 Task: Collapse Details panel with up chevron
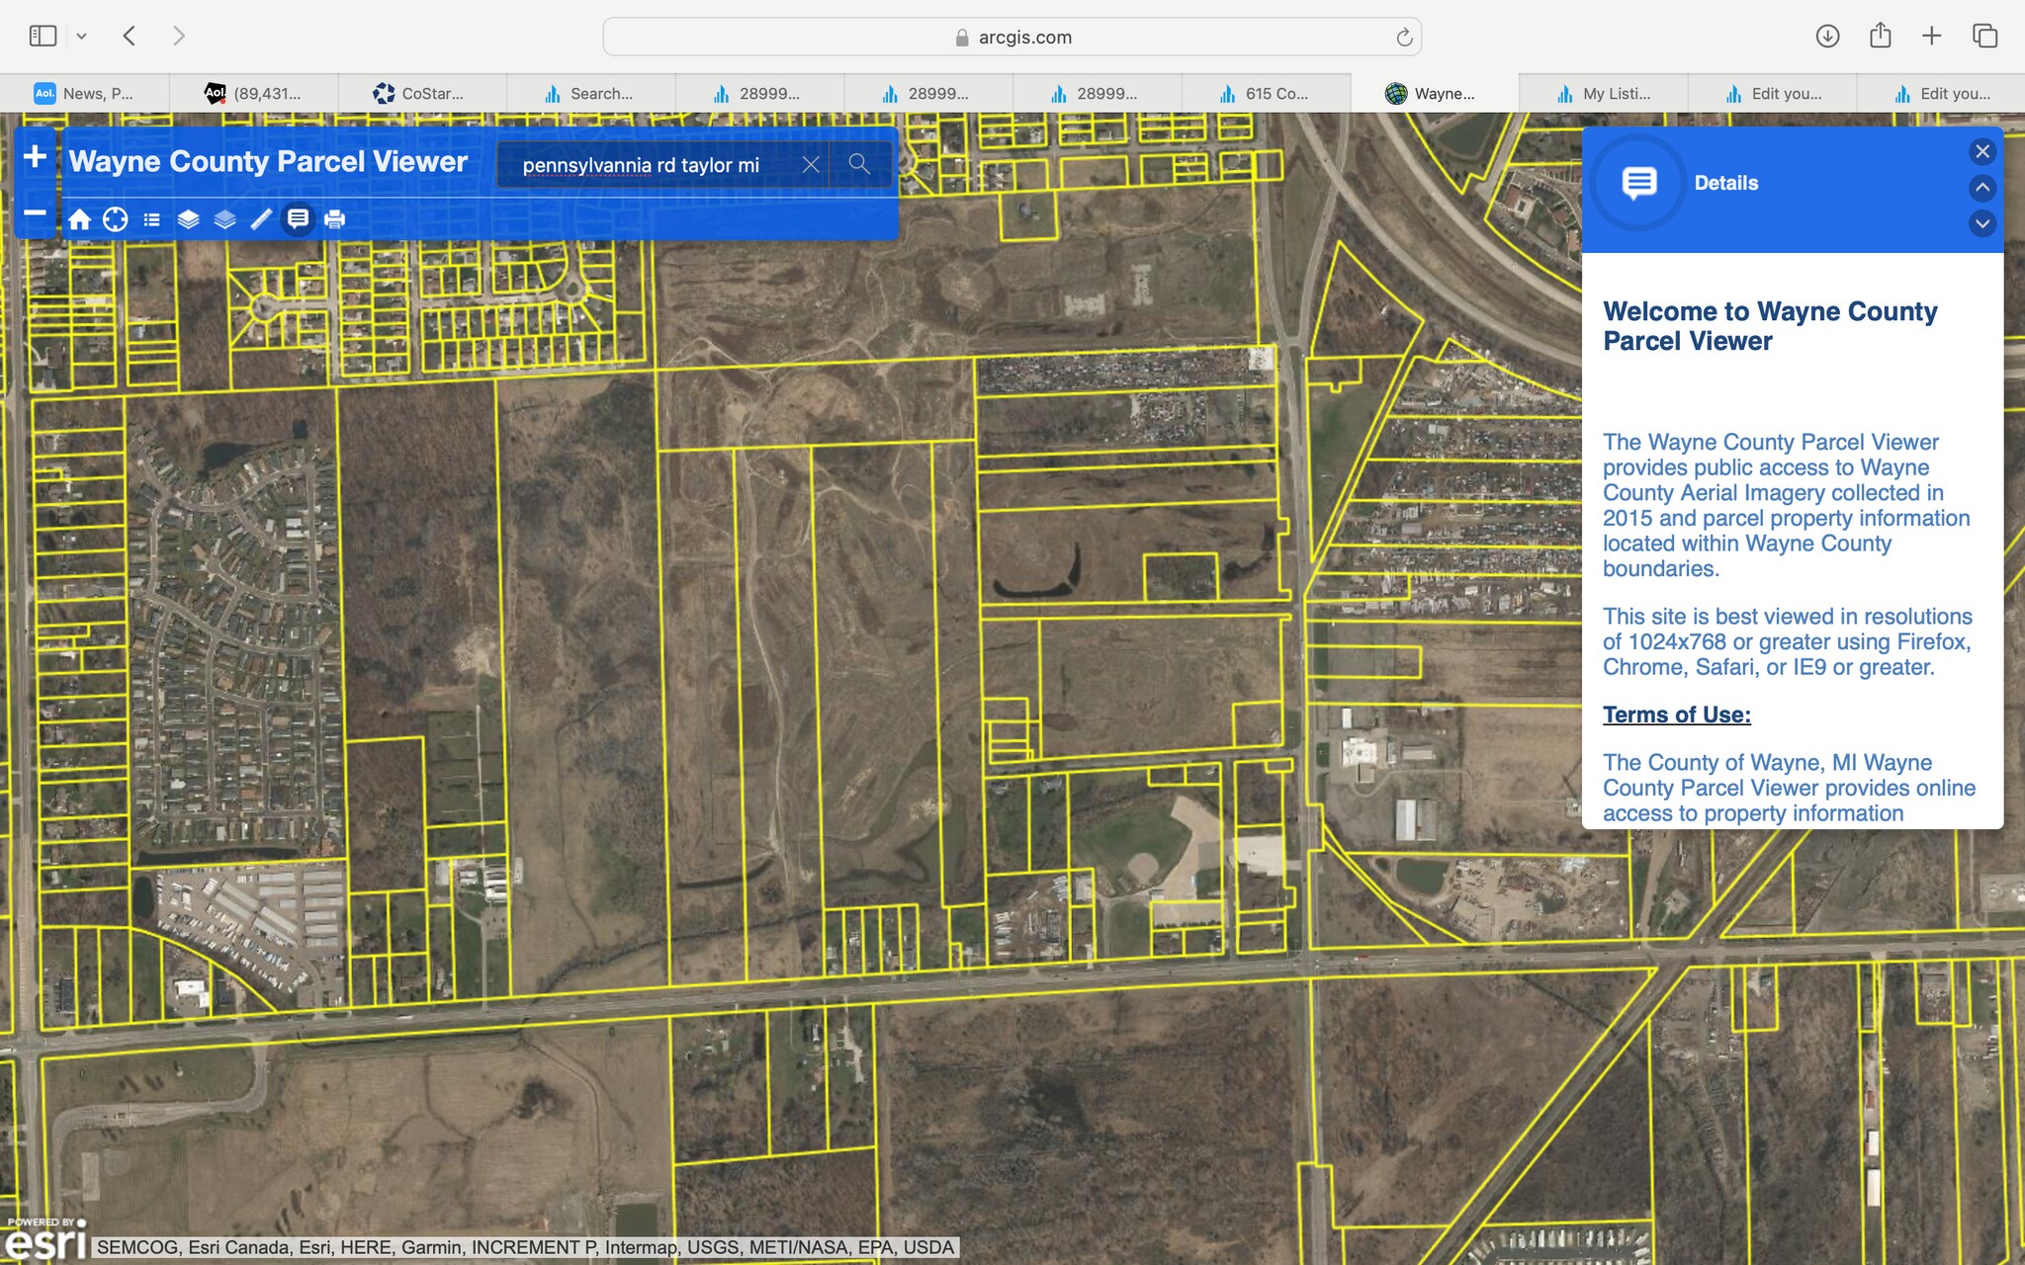point(1981,188)
